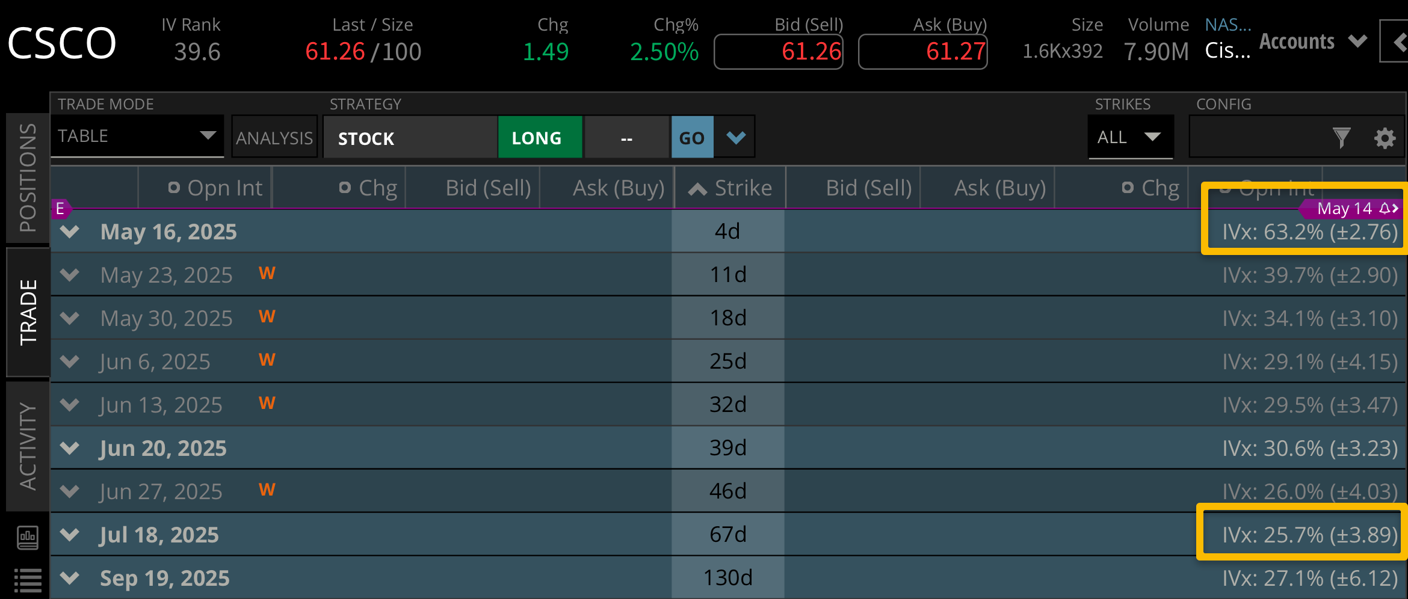Click the GO button
1408x599 pixels.
(692, 138)
